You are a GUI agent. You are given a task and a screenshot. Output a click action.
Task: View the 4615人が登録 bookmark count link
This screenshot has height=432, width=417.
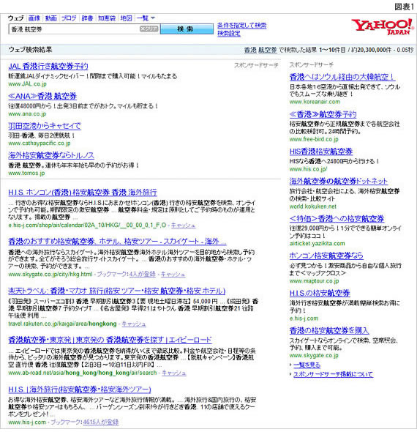coord(101,422)
